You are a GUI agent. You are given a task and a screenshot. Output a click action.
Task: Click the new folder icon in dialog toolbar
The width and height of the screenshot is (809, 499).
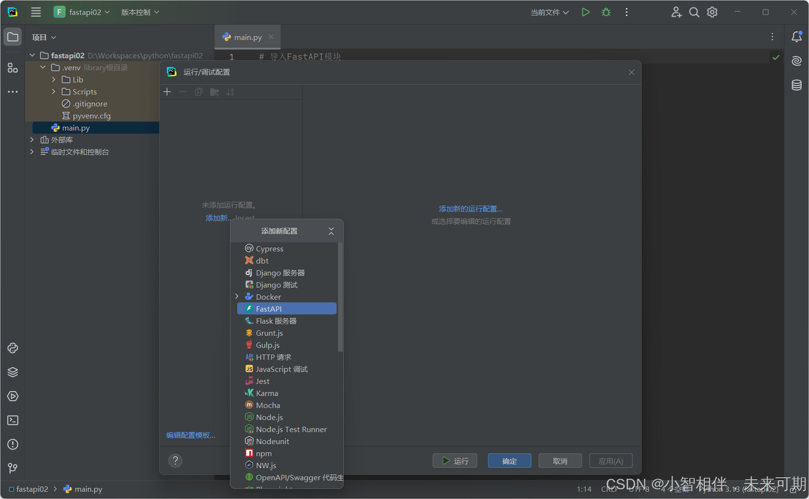(x=215, y=92)
